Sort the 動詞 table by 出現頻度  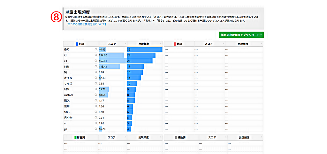[x=244, y=44]
